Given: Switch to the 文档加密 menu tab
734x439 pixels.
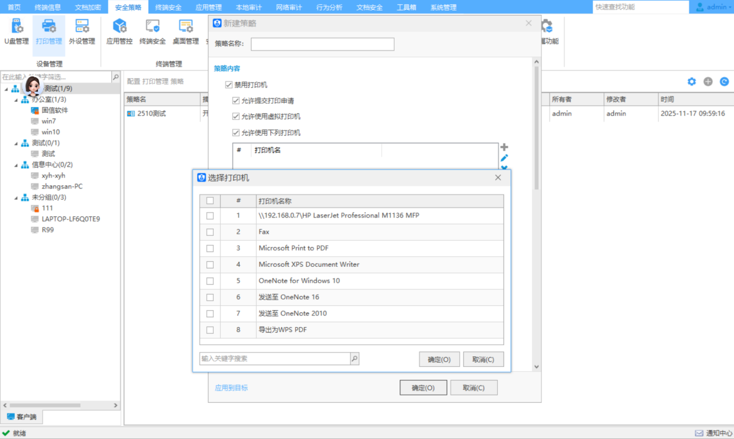Looking at the screenshot, I should 88,7.
